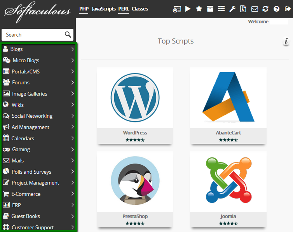Screen dimensions: 293x232
Task: Click the E-Commerce cart icon
Action: [6, 194]
